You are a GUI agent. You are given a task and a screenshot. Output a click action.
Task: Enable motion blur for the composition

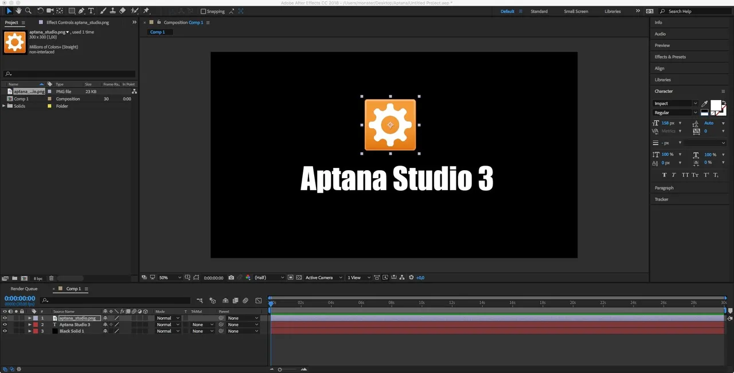245,300
